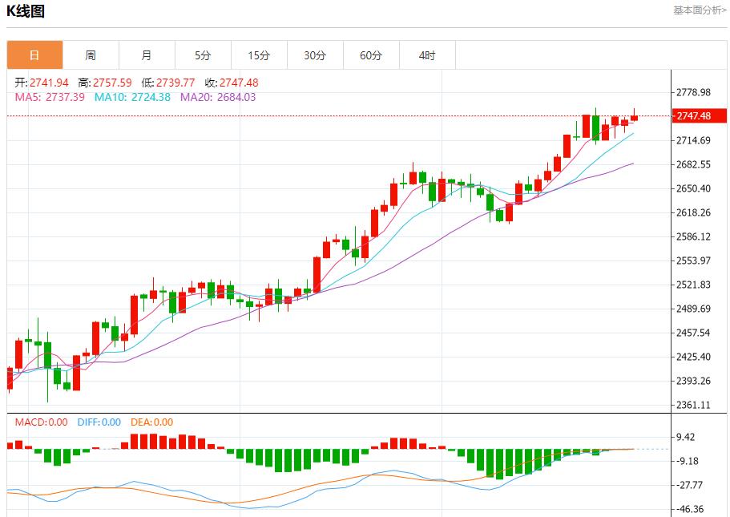Click the DIFF value label
730x517 pixels.
pyautogui.click(x=99, y=422)
